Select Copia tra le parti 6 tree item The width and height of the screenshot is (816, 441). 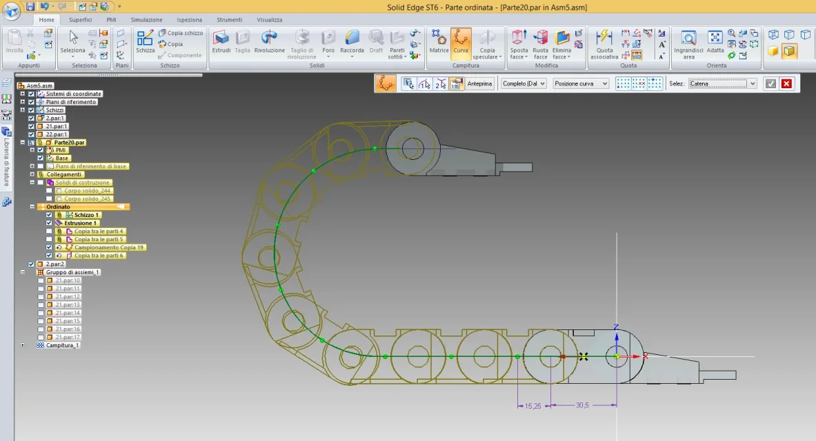pos(99,256)
